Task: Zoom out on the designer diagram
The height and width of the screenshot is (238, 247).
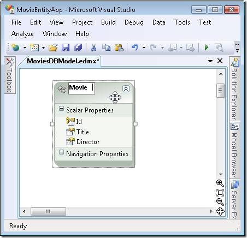Action: pyautogui.click(x=220, y=202)
